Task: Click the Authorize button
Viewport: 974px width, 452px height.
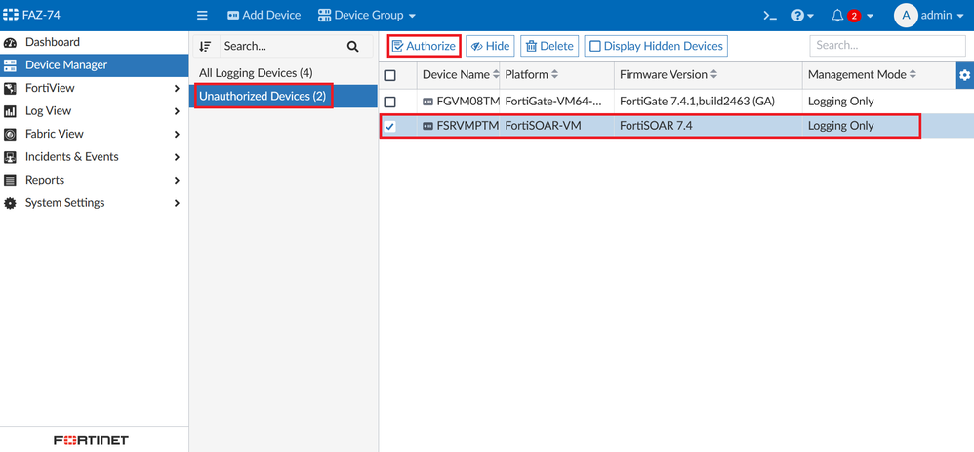Action: pos(425,46)
